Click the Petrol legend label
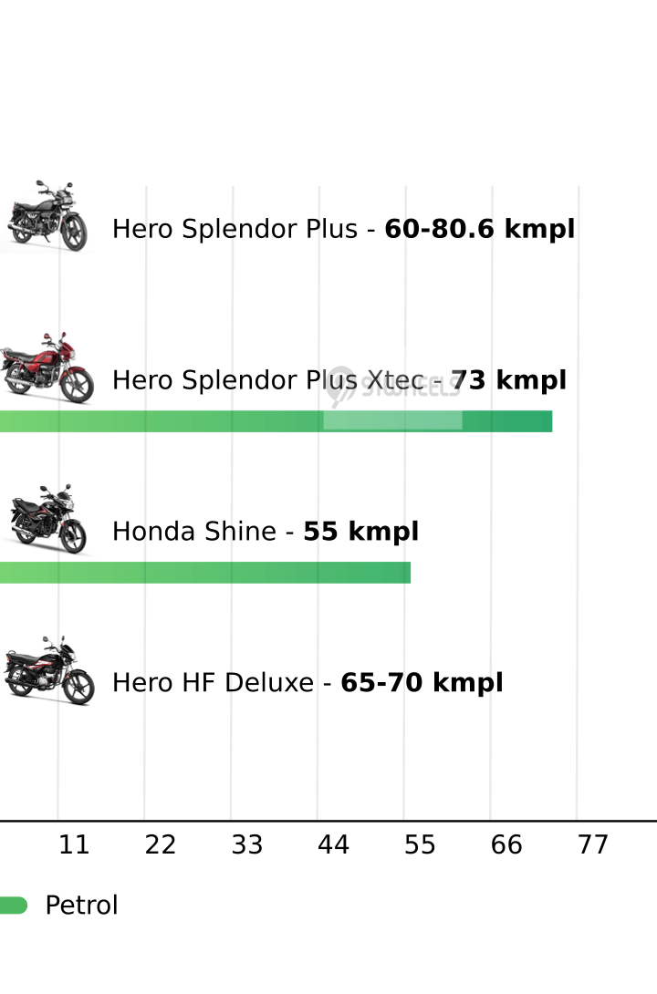 tap(81, 906)
